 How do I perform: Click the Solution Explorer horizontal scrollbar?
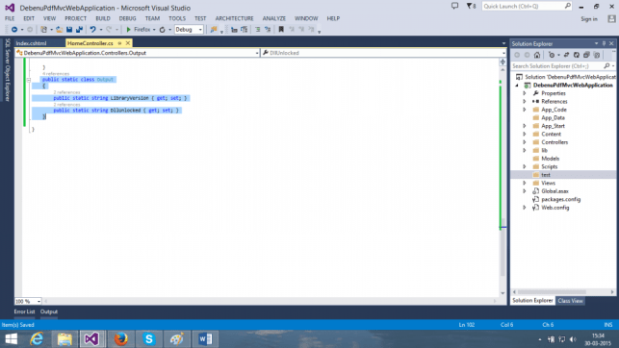[x=563, y=292]
